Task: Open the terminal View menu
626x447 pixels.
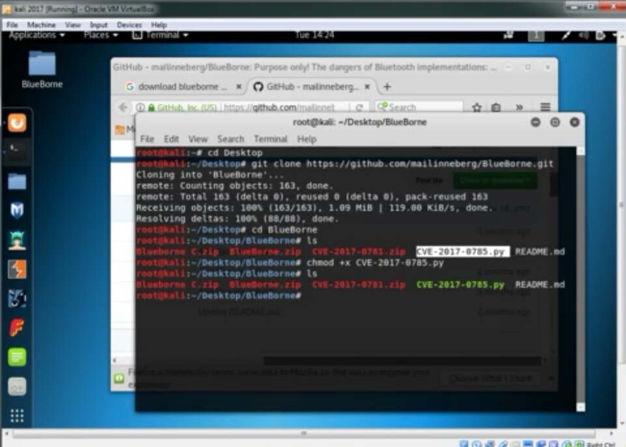Action: click(x=198, y=139)
